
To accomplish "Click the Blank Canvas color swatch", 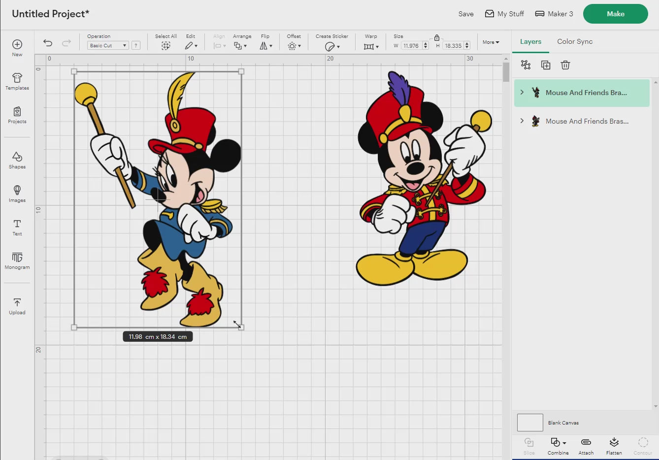I will [x=530, y=423].
